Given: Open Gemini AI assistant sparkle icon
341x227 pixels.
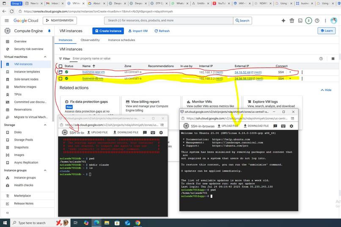Looking at the screenshot, I should coord(283,20).
